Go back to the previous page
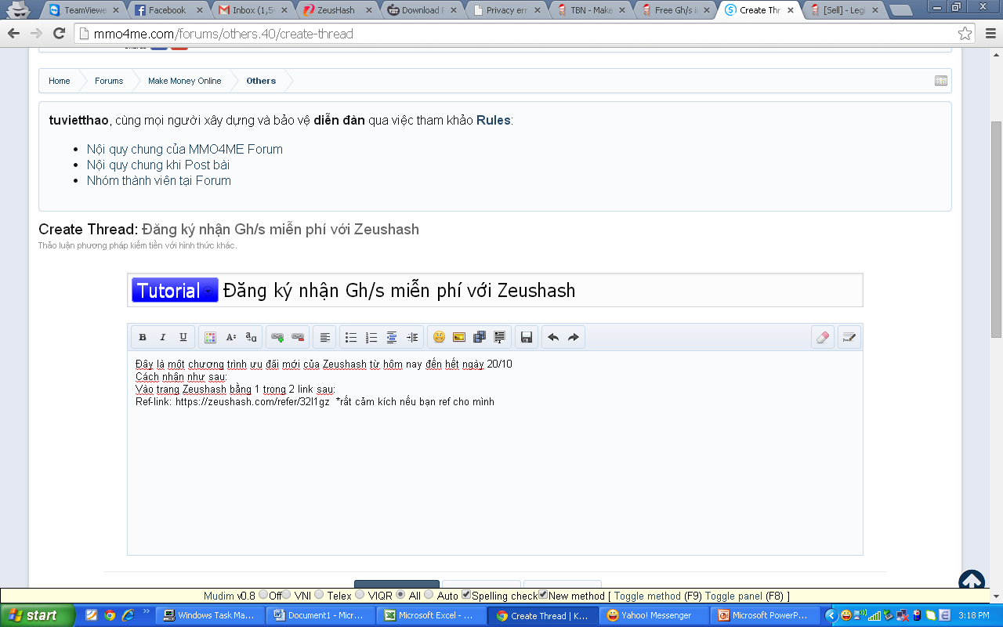1003x627 pixels. (x=15, y=34)
